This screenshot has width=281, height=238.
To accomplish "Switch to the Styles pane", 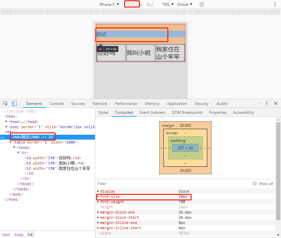I will (103, 112).
